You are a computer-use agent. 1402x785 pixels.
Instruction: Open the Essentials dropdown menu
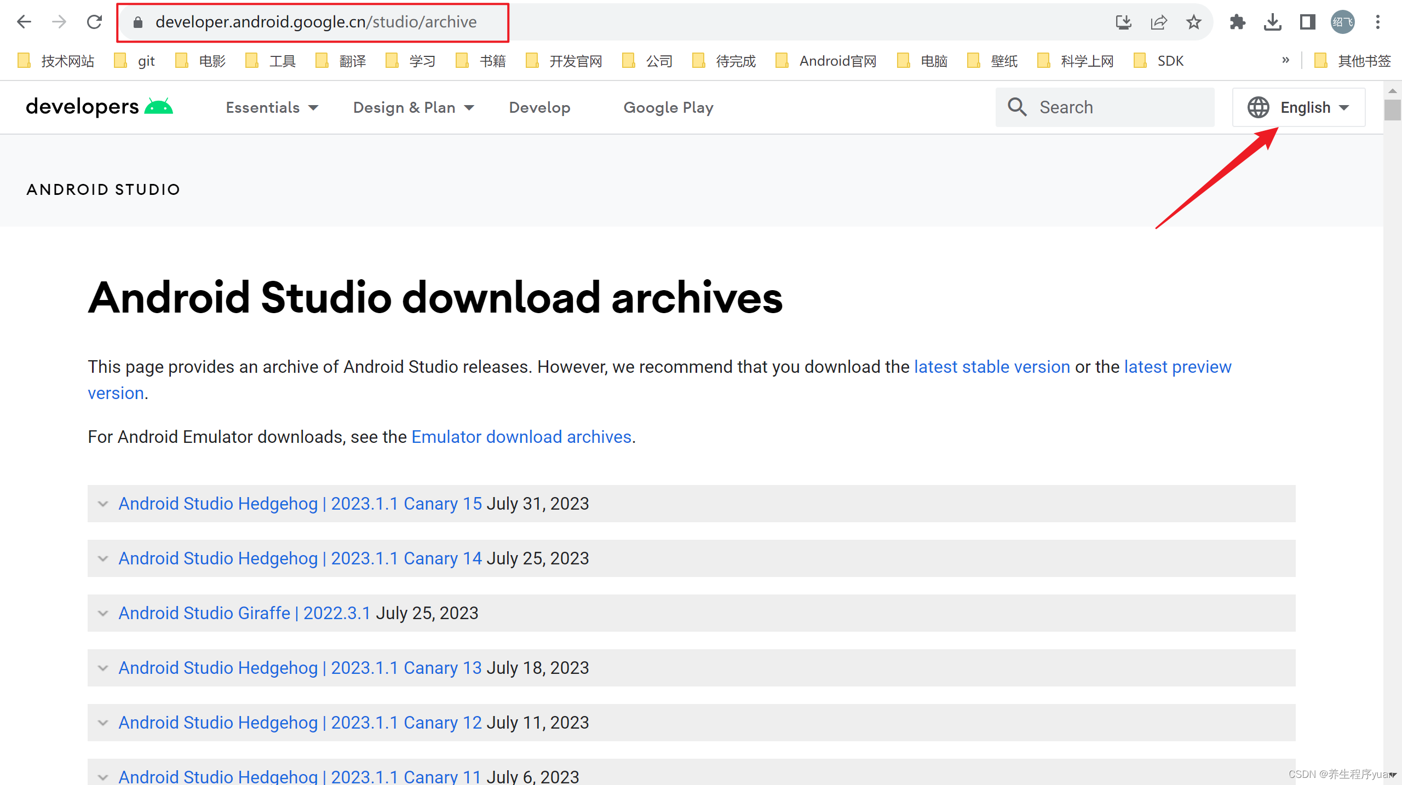(272, 107)
